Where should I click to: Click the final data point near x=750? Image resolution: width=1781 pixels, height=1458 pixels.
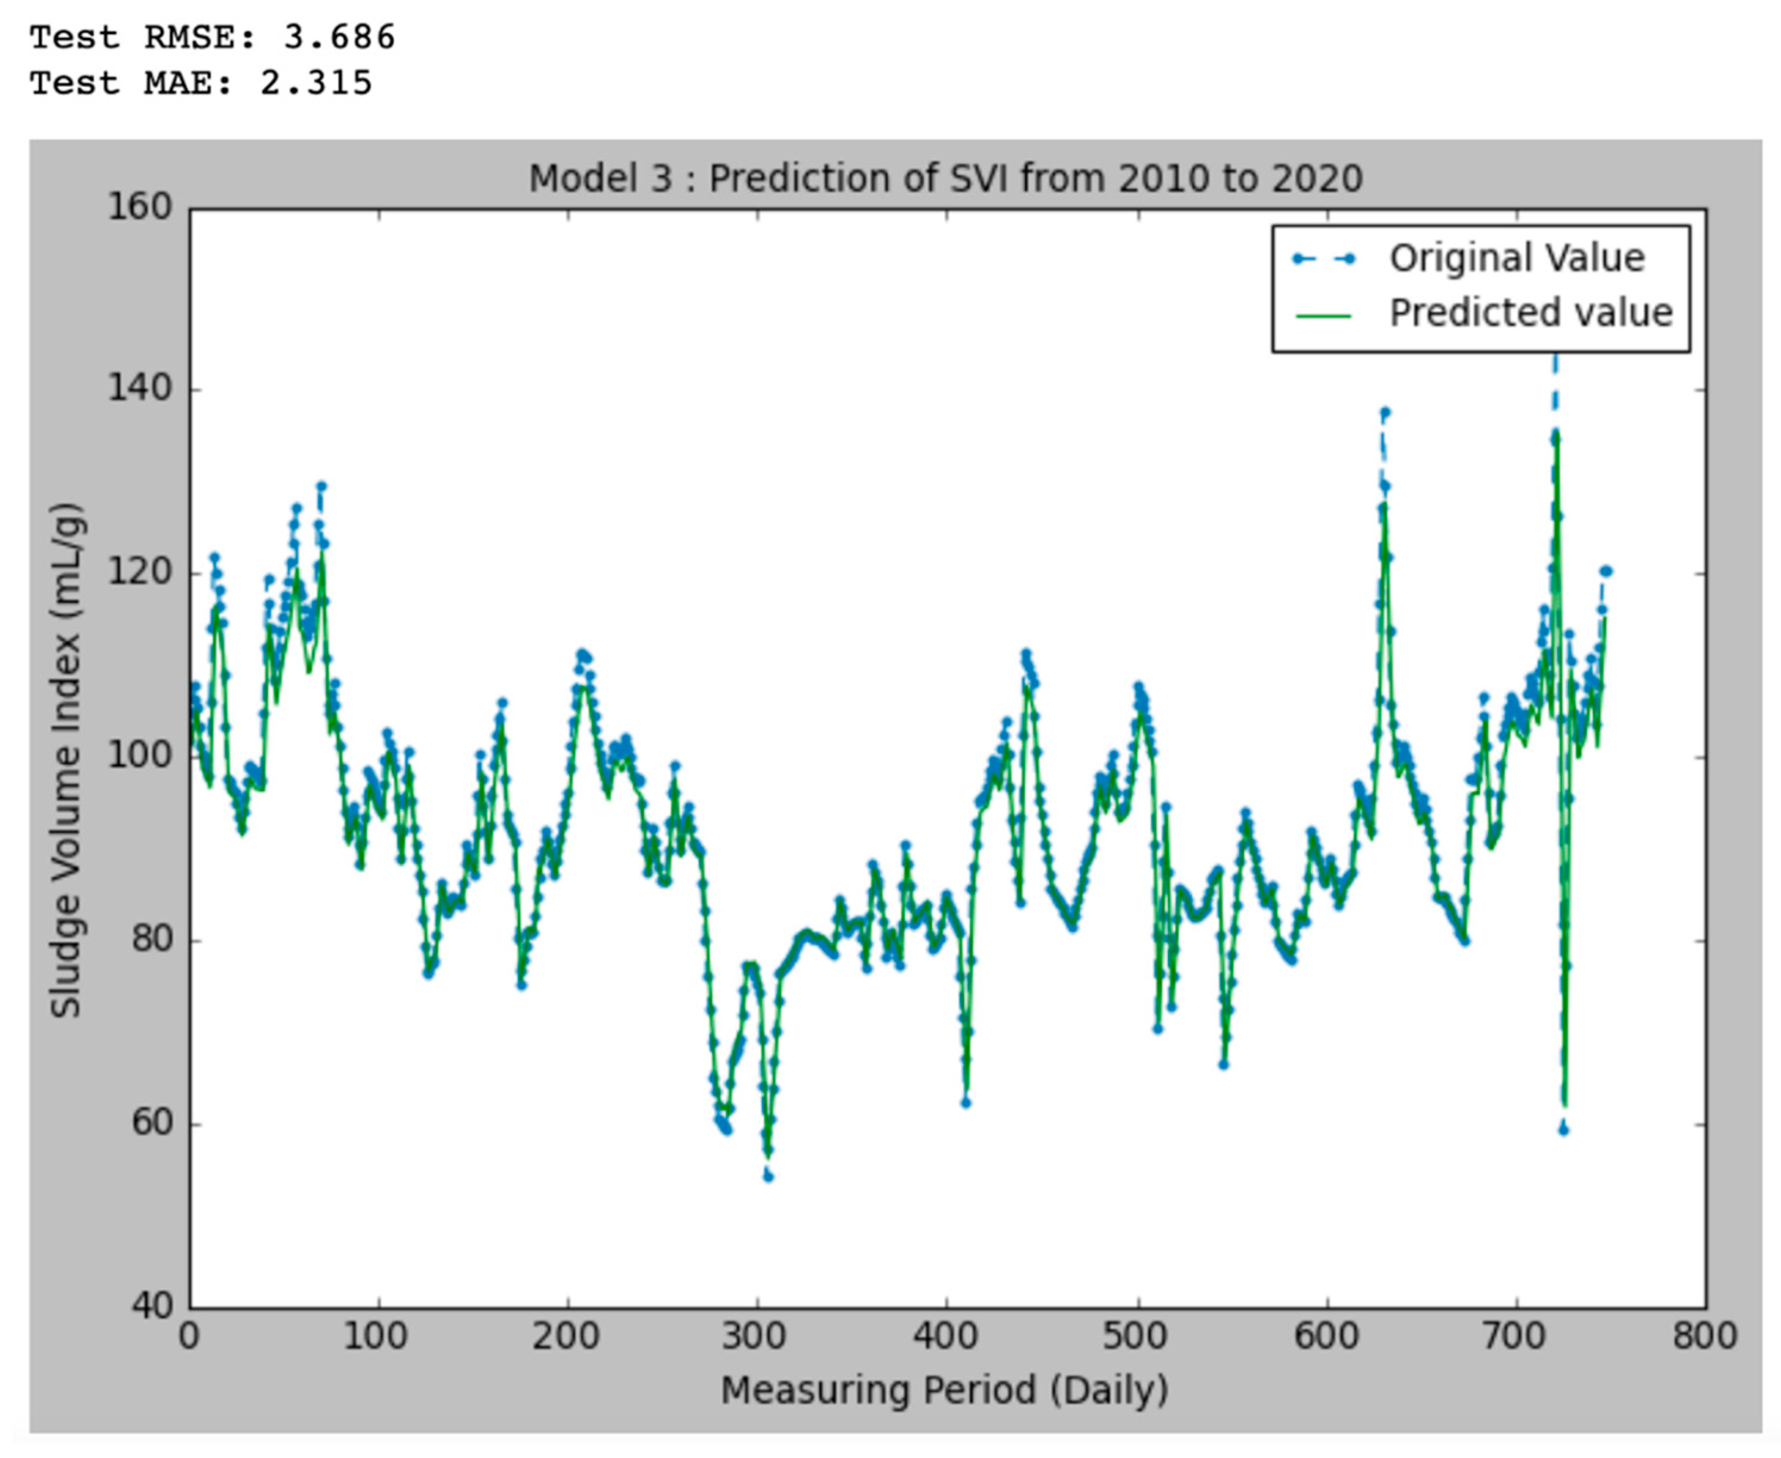pyautogui.click(x=1607, y=571)
